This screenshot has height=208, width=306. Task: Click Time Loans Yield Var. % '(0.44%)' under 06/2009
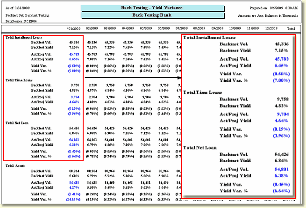point(164,114)
